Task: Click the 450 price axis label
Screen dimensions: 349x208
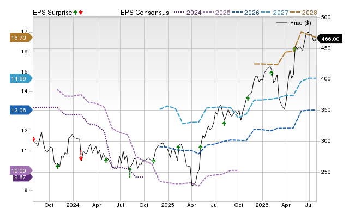Action: 326,48
